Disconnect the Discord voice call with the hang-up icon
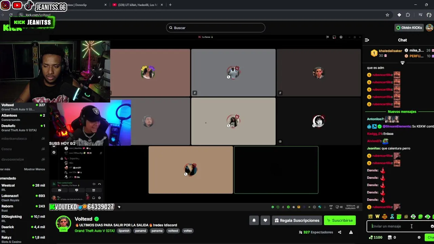 (x=99, y=184)
